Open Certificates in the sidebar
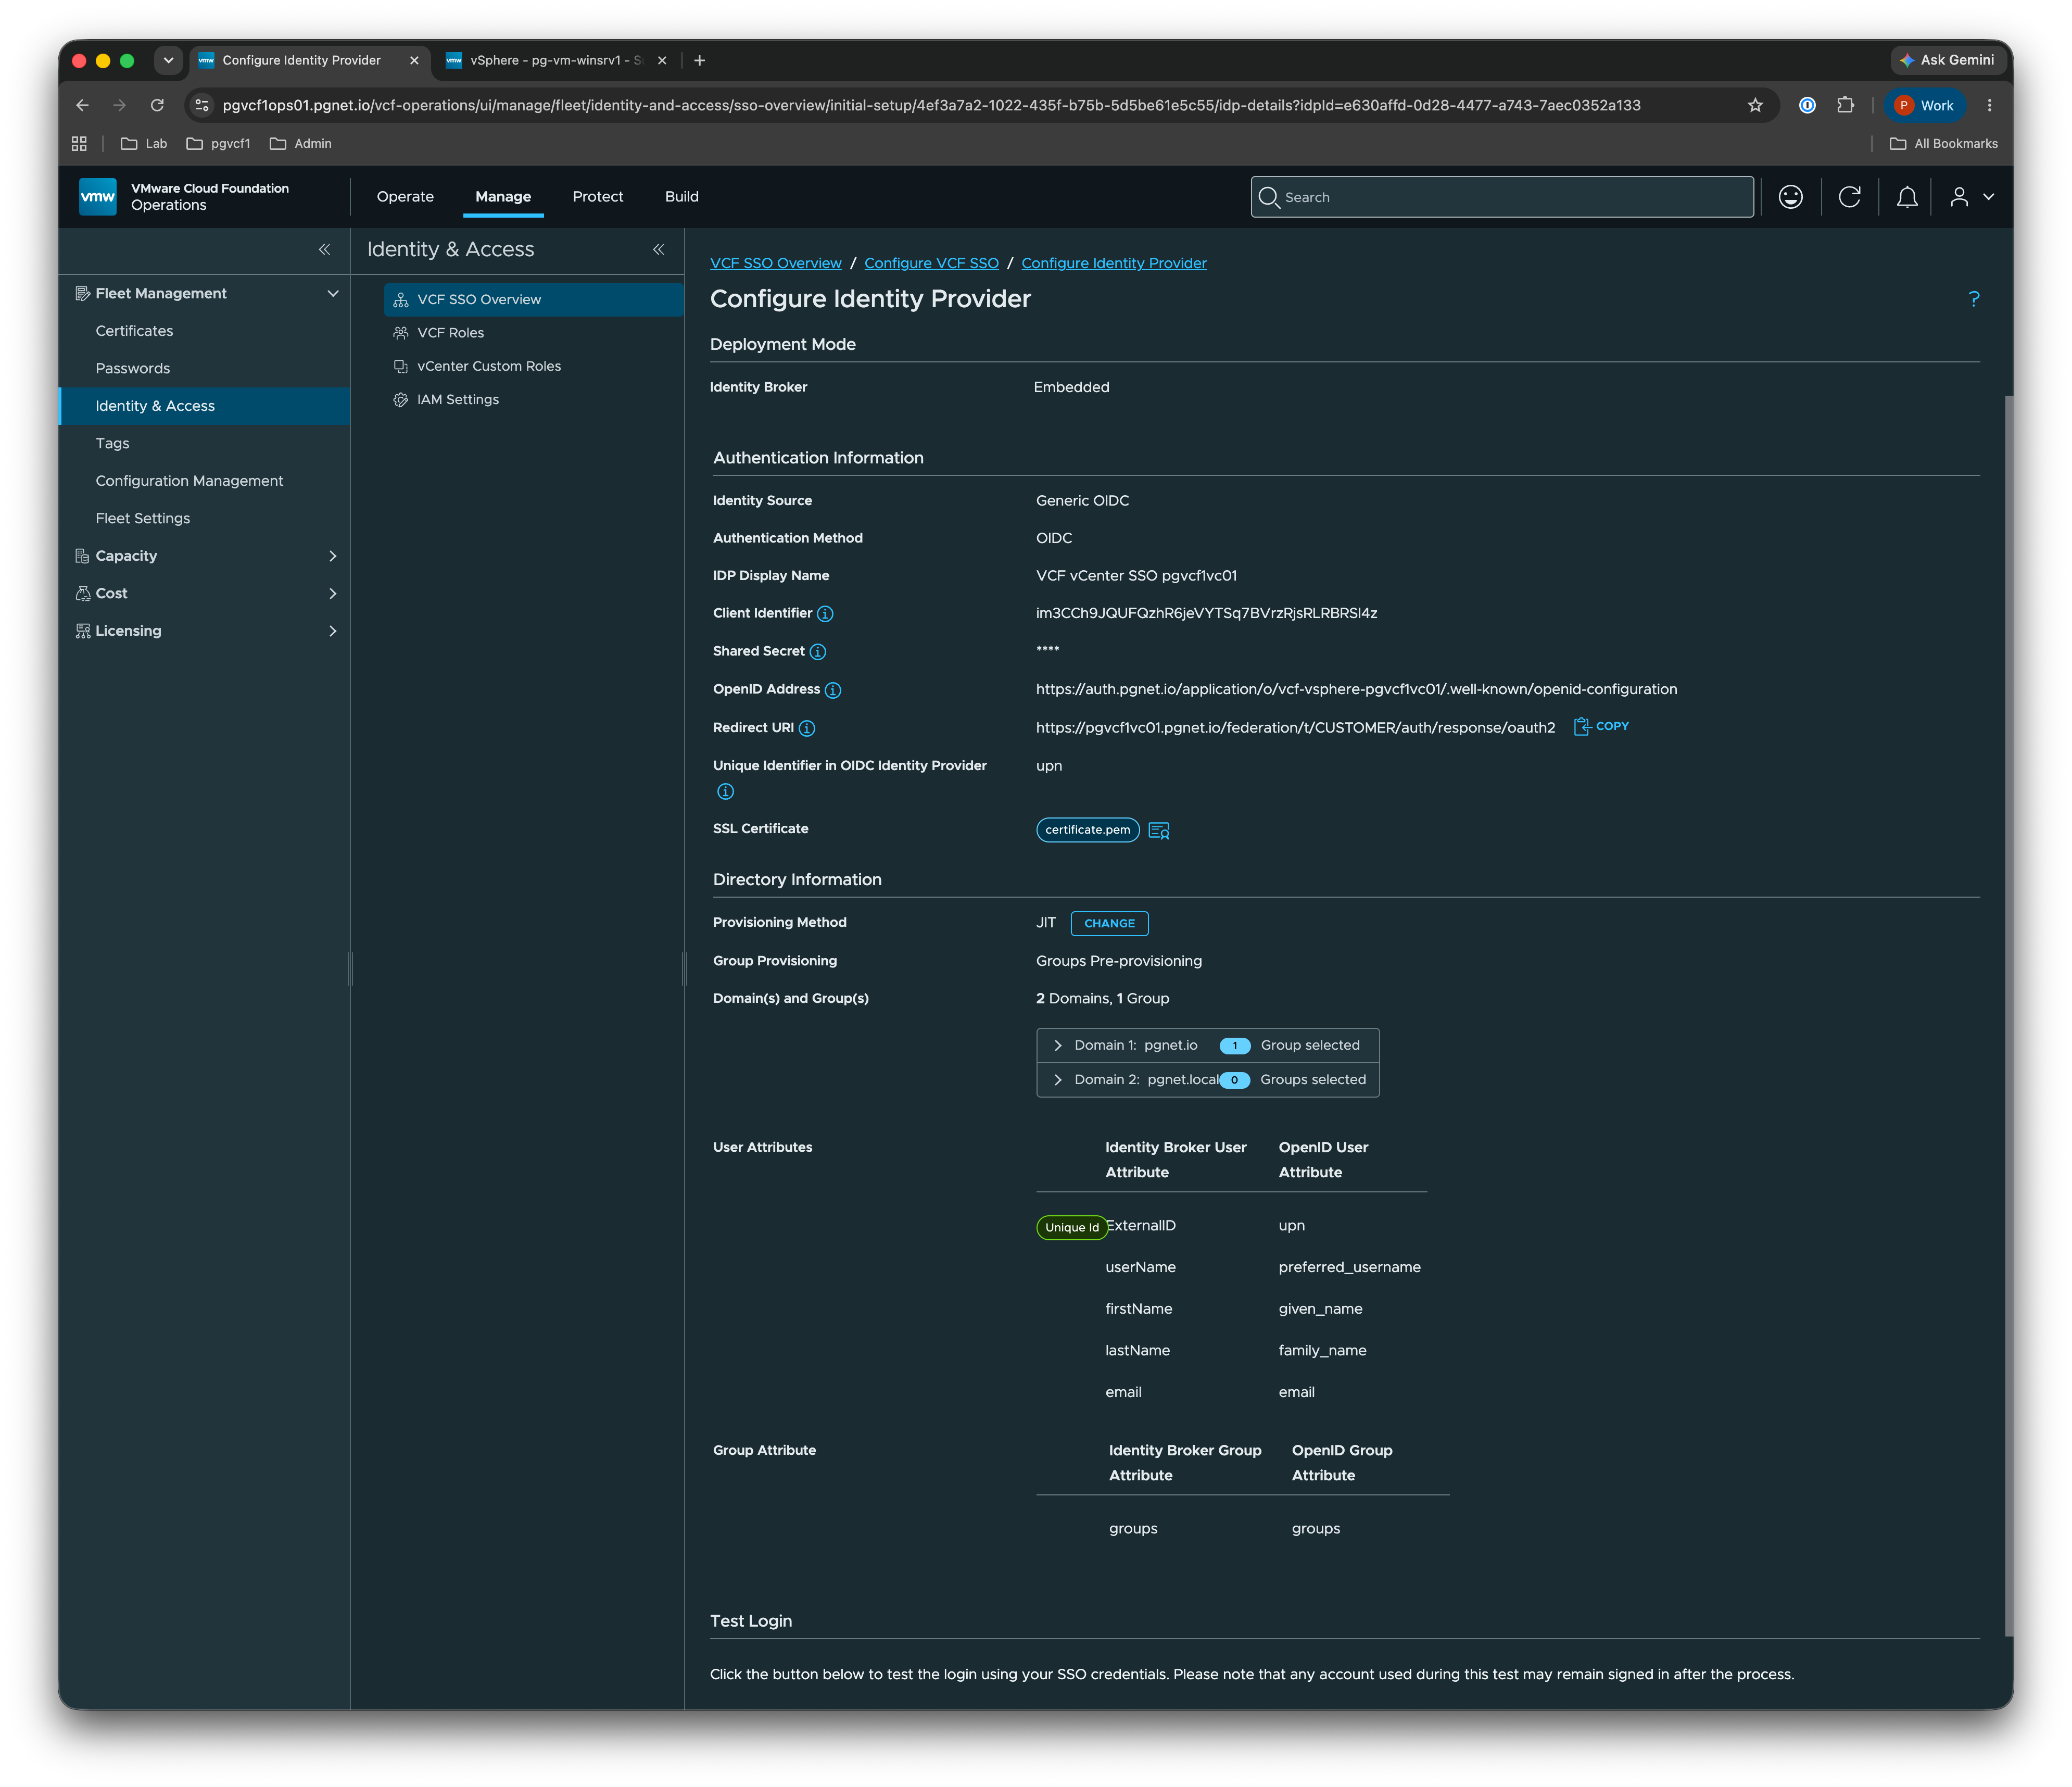The height and width of the screenshot is (1787, 2072). point(134,331)
